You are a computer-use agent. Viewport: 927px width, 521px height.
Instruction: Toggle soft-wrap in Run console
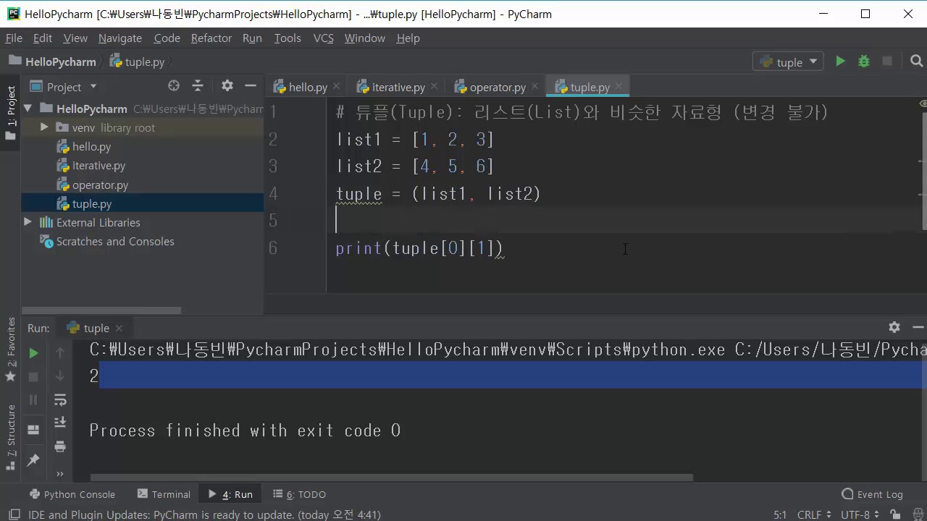coord(60,399)
